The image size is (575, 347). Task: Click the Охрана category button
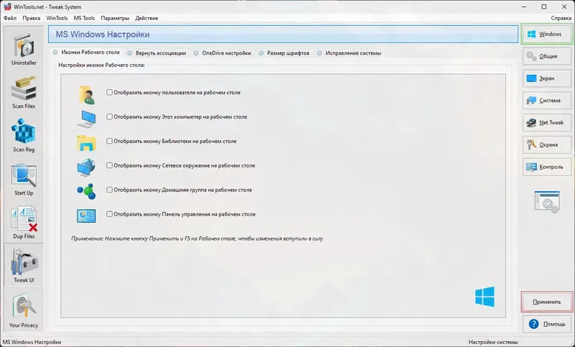pos(547,144)
